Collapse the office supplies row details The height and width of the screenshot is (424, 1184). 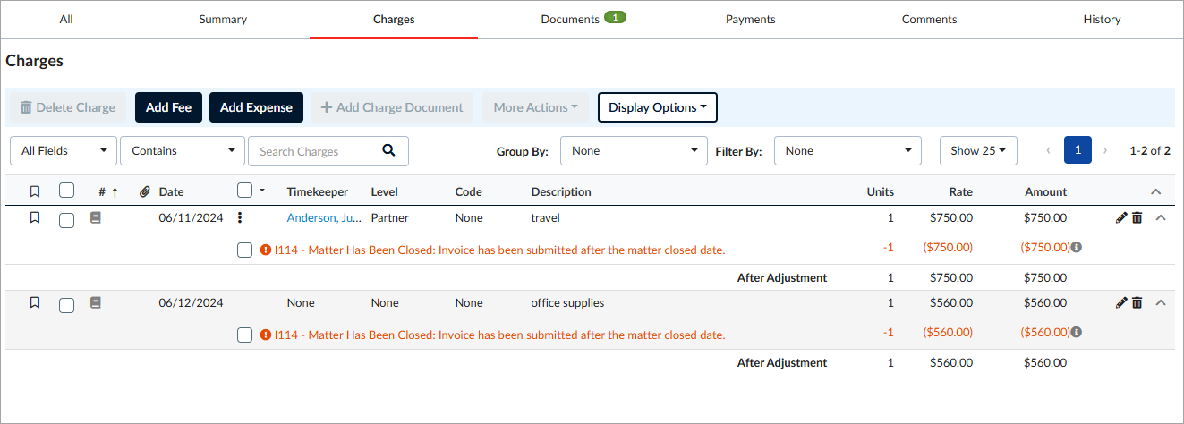click(1161, 302)
